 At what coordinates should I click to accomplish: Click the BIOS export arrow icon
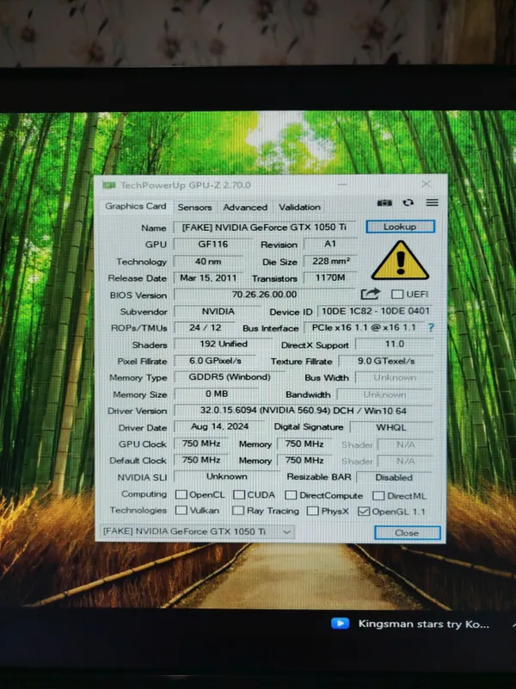click(370, 294)
